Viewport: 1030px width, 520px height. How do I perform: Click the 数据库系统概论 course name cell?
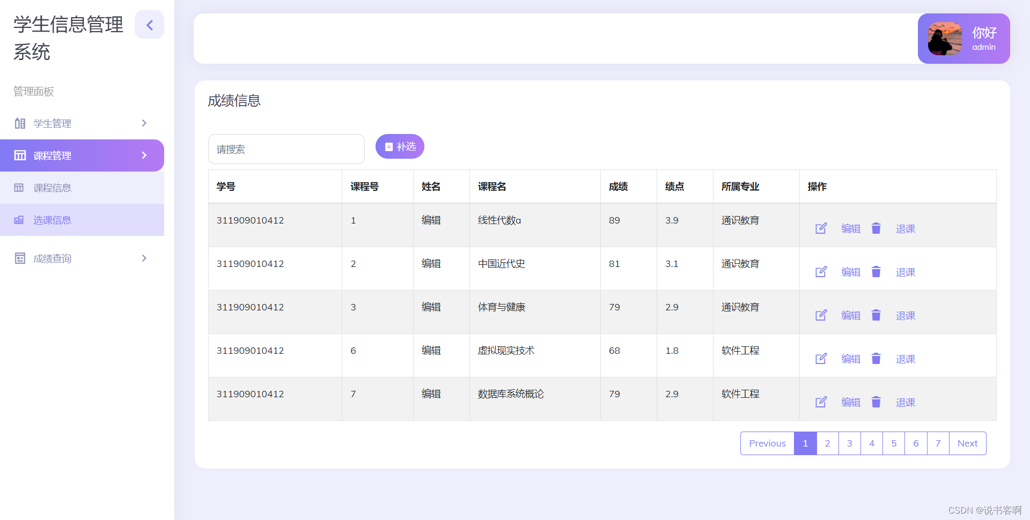(535, 399)
